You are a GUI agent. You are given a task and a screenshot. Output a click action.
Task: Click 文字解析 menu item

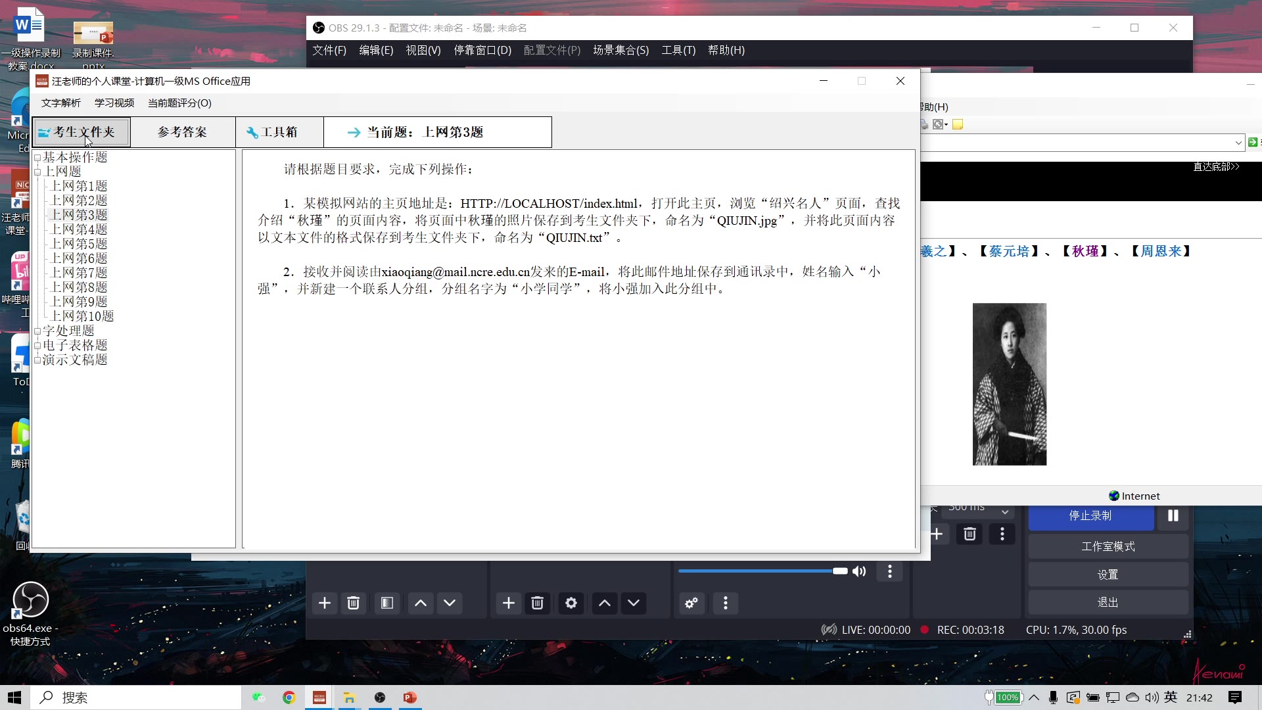point(60,103)
